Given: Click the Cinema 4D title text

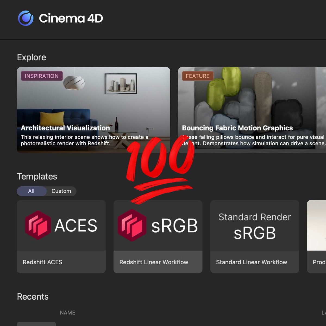Looking at the screenshot, I should tap(71, 18).
